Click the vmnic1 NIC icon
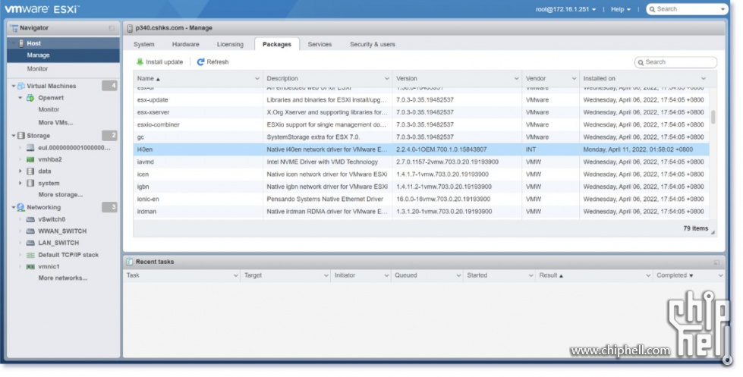Image resolution: width=743 pixels, height=377 pixels. point(30,267)
